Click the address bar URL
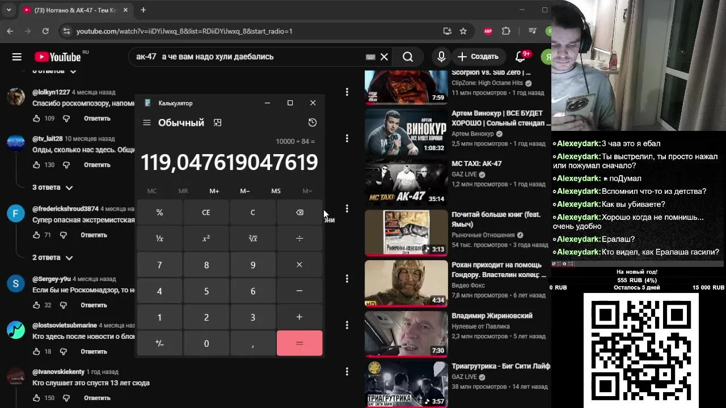The image size is (726, 408). tap(184, 31)
